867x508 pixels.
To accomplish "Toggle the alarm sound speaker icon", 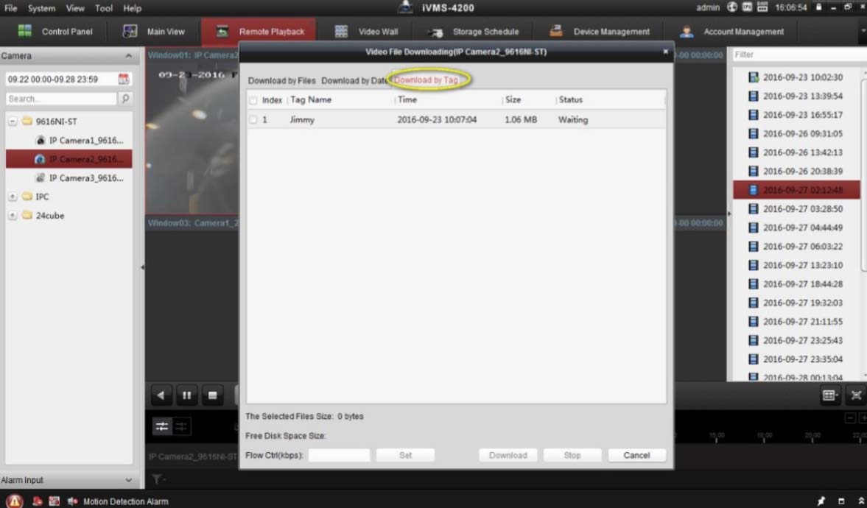I will click(x=72, y=501).
